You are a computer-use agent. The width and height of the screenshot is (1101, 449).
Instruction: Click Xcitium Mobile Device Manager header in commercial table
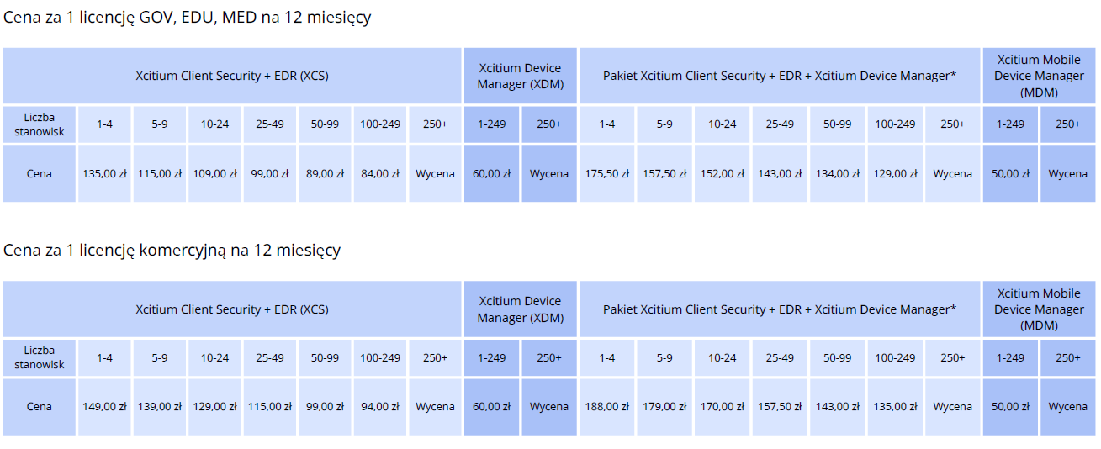[x=1039, y=309]
